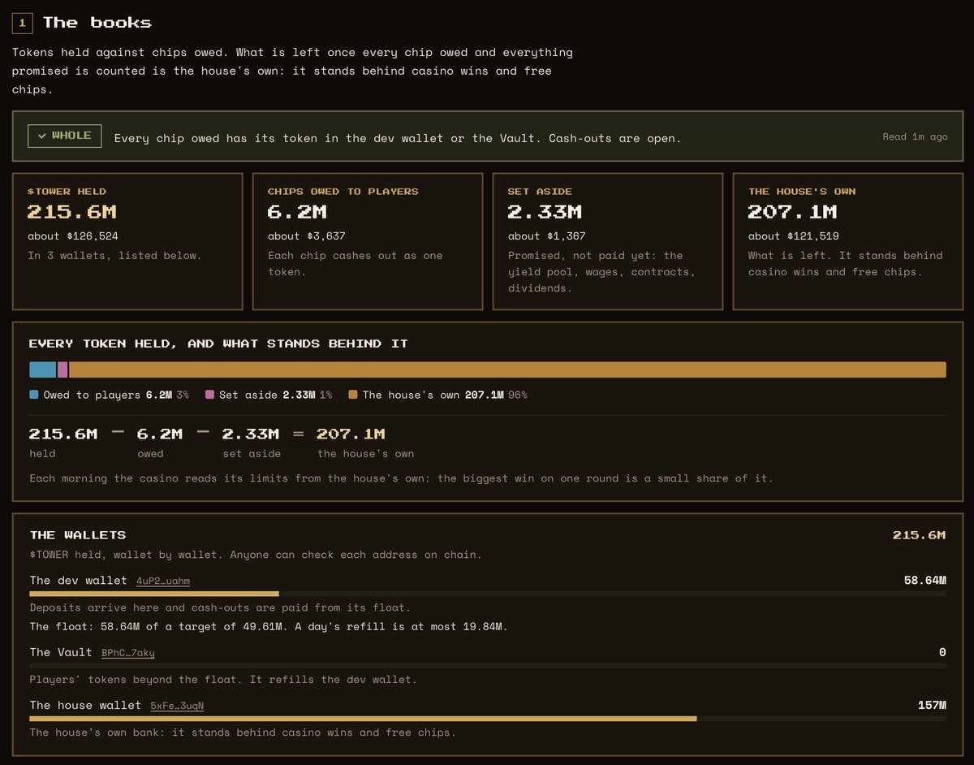Click the pink set-aside segment of the stacked bar
The height and width of the screenshot is (765, 974).
[62, 370]
